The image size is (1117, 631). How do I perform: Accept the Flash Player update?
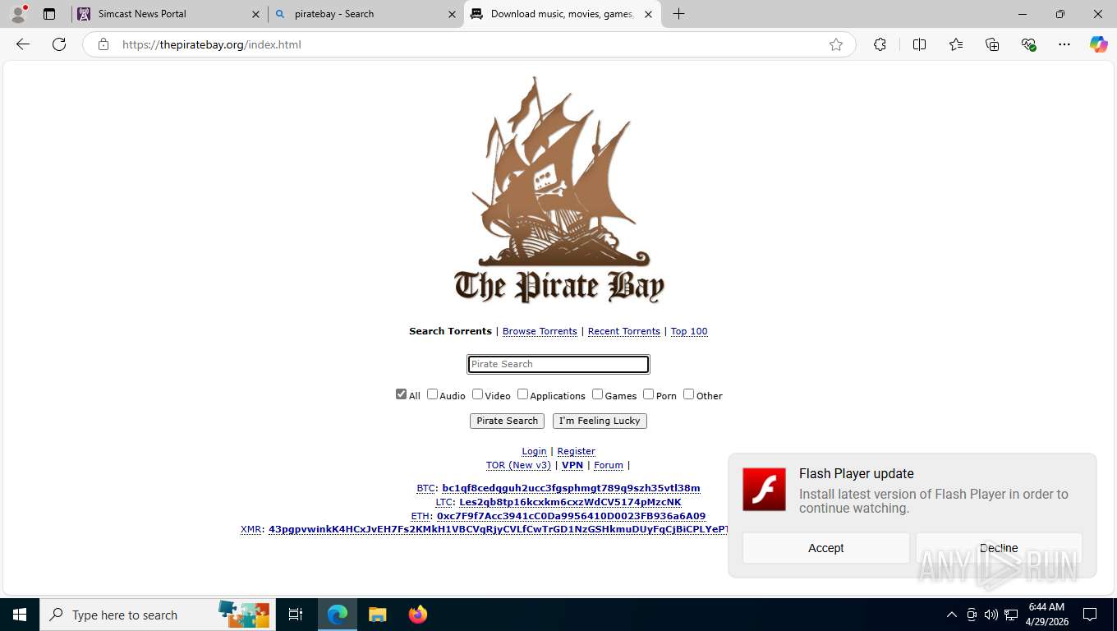tap(826, 548)
